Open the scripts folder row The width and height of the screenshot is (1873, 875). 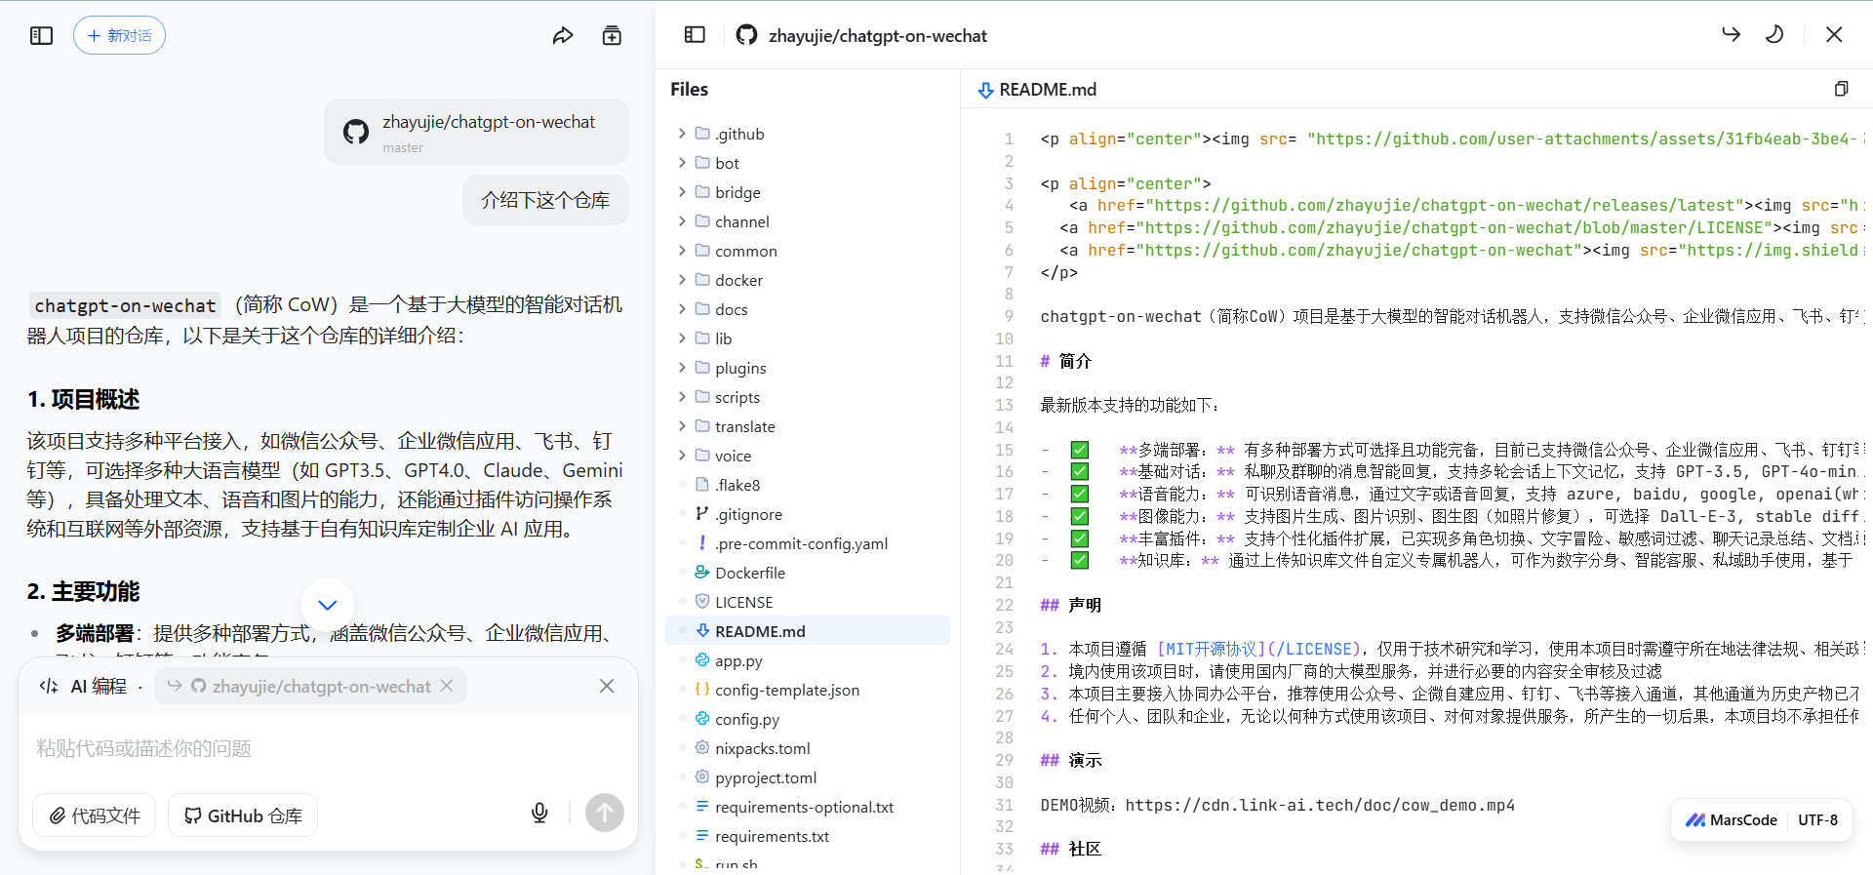point(808,397)
